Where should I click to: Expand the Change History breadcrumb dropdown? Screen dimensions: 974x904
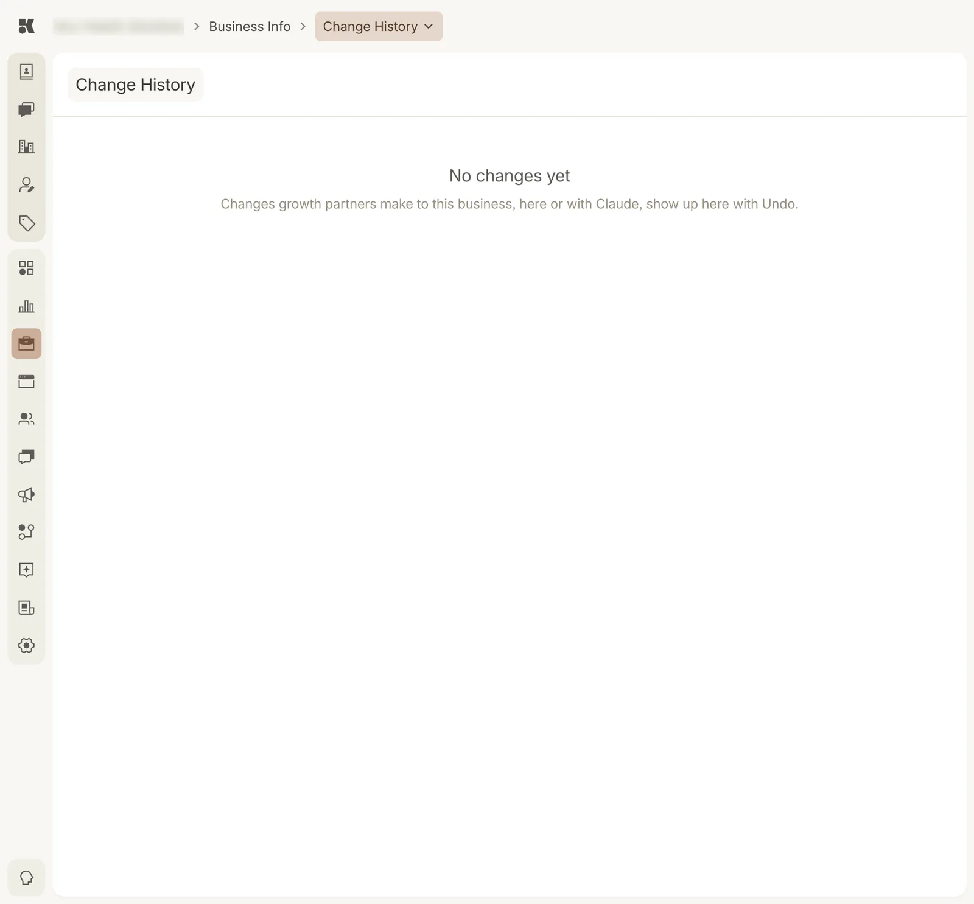tap(379, 26)
